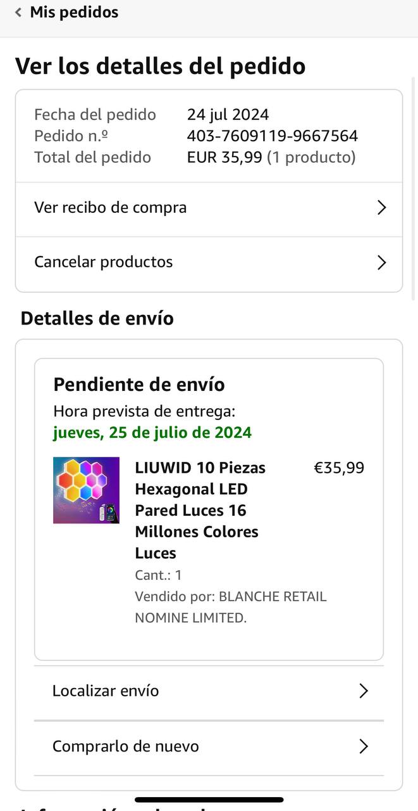418x811 pixels.
Task: Open the hexagonal LED lights product thumbnail
Action: click(x=86, y=490)
